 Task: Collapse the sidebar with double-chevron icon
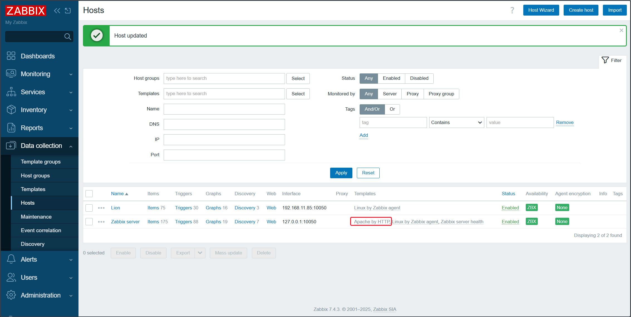tap(57, 11)
